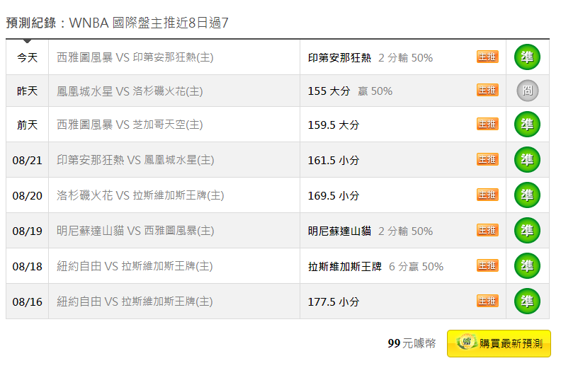Open 明尼蘇達山貓 VS 西雅圖風暴 matchup
This screenshot has height=368, width=561.
(135, 231)
